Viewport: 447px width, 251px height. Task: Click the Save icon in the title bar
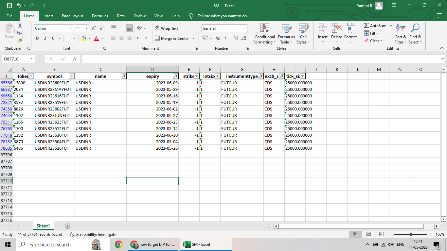(x=9, y=6)
